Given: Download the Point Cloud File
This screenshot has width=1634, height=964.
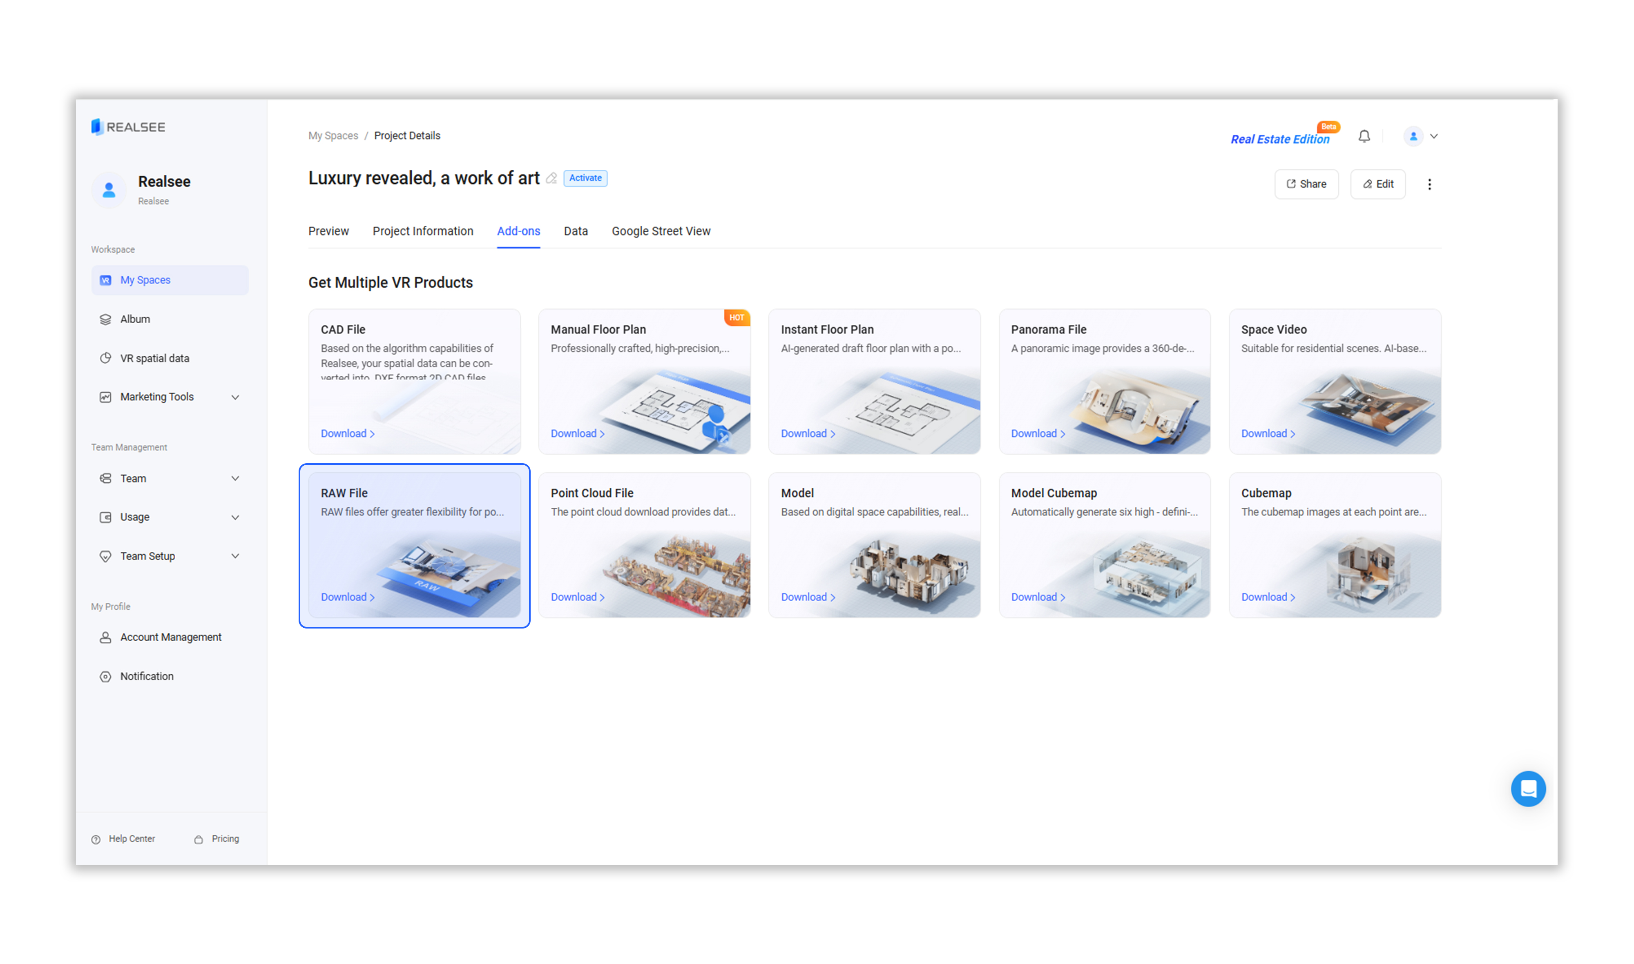Looking at the screenshot, I should click(577, 597).
